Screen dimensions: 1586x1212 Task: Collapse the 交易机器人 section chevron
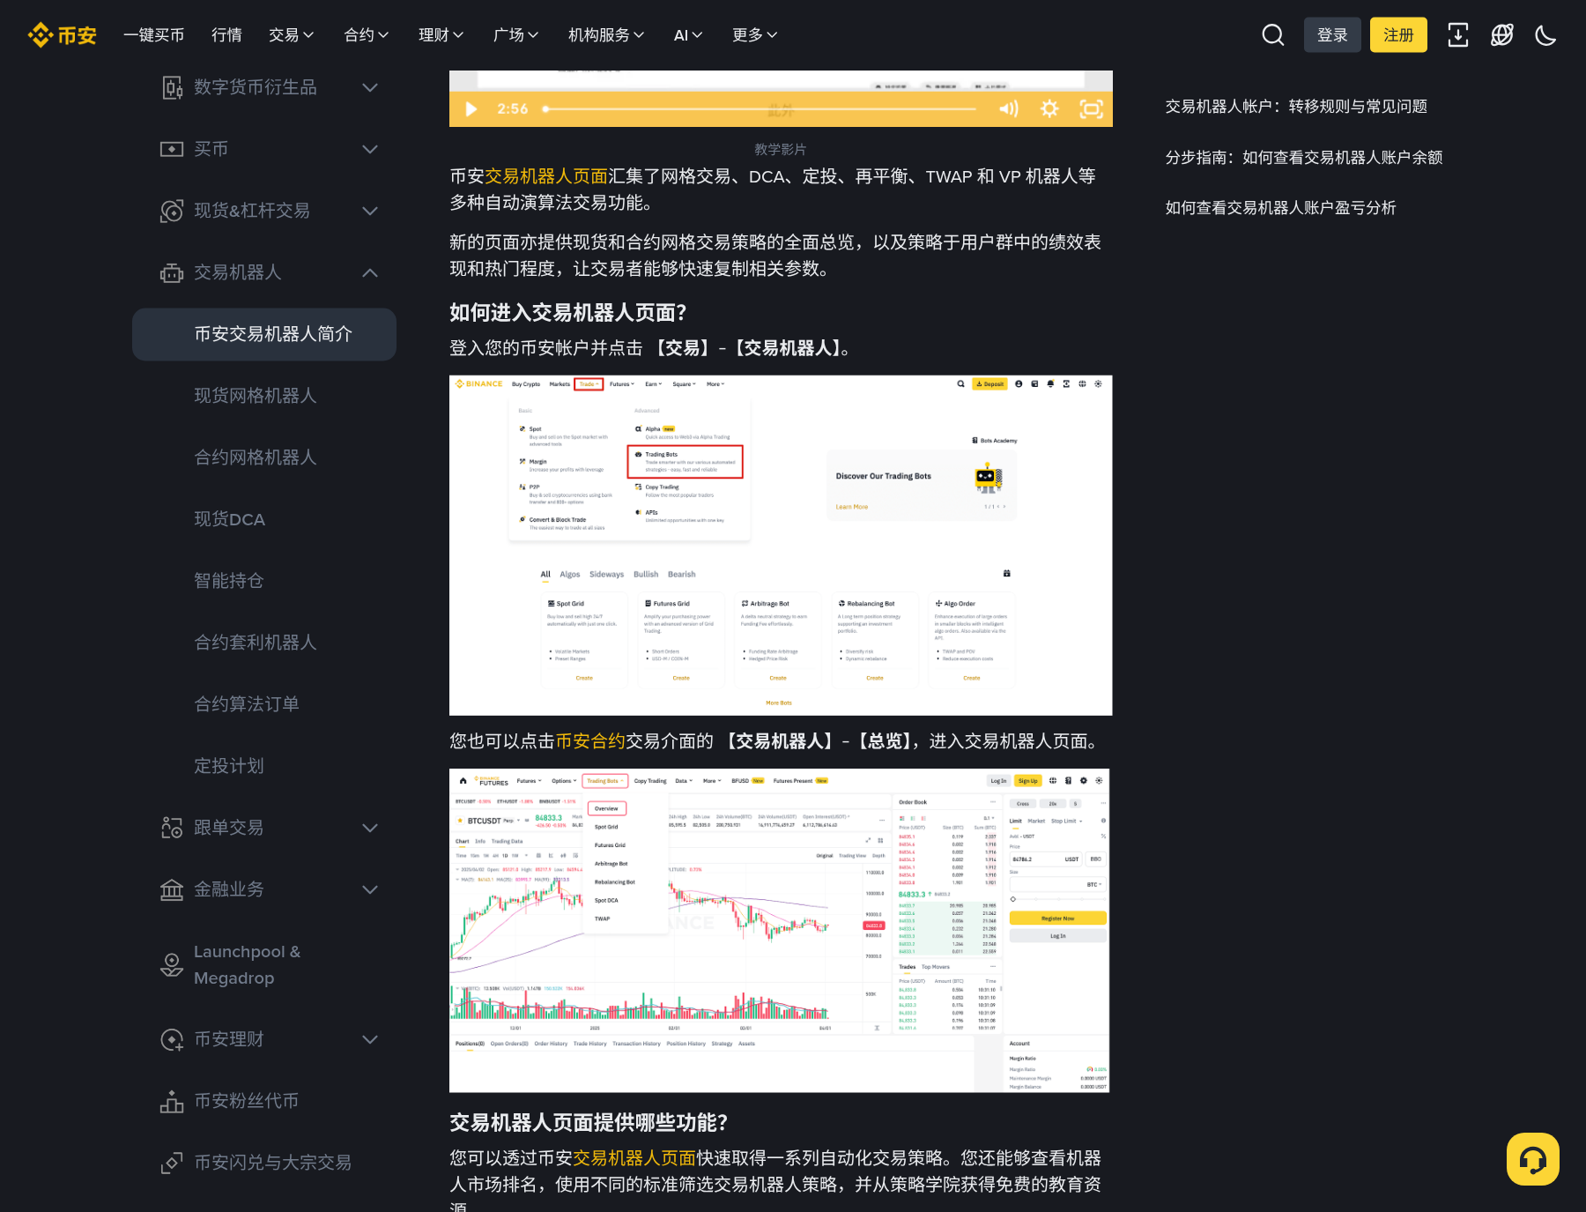point(370,272)
